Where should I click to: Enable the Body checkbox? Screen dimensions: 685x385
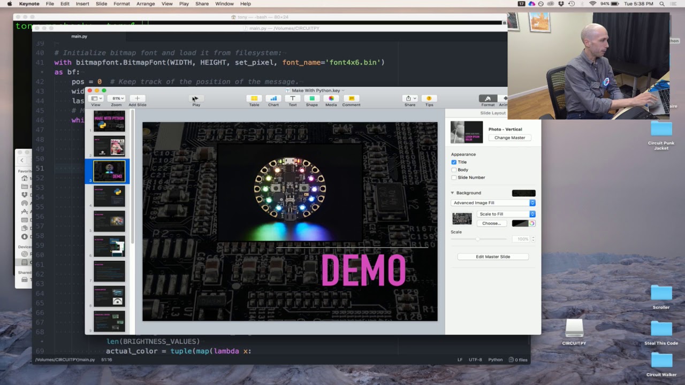pyautogui.click(x=454, y=170)
